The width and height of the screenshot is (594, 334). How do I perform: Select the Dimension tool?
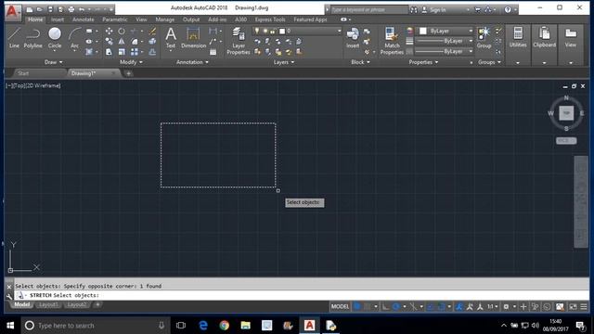click(193, 38)
